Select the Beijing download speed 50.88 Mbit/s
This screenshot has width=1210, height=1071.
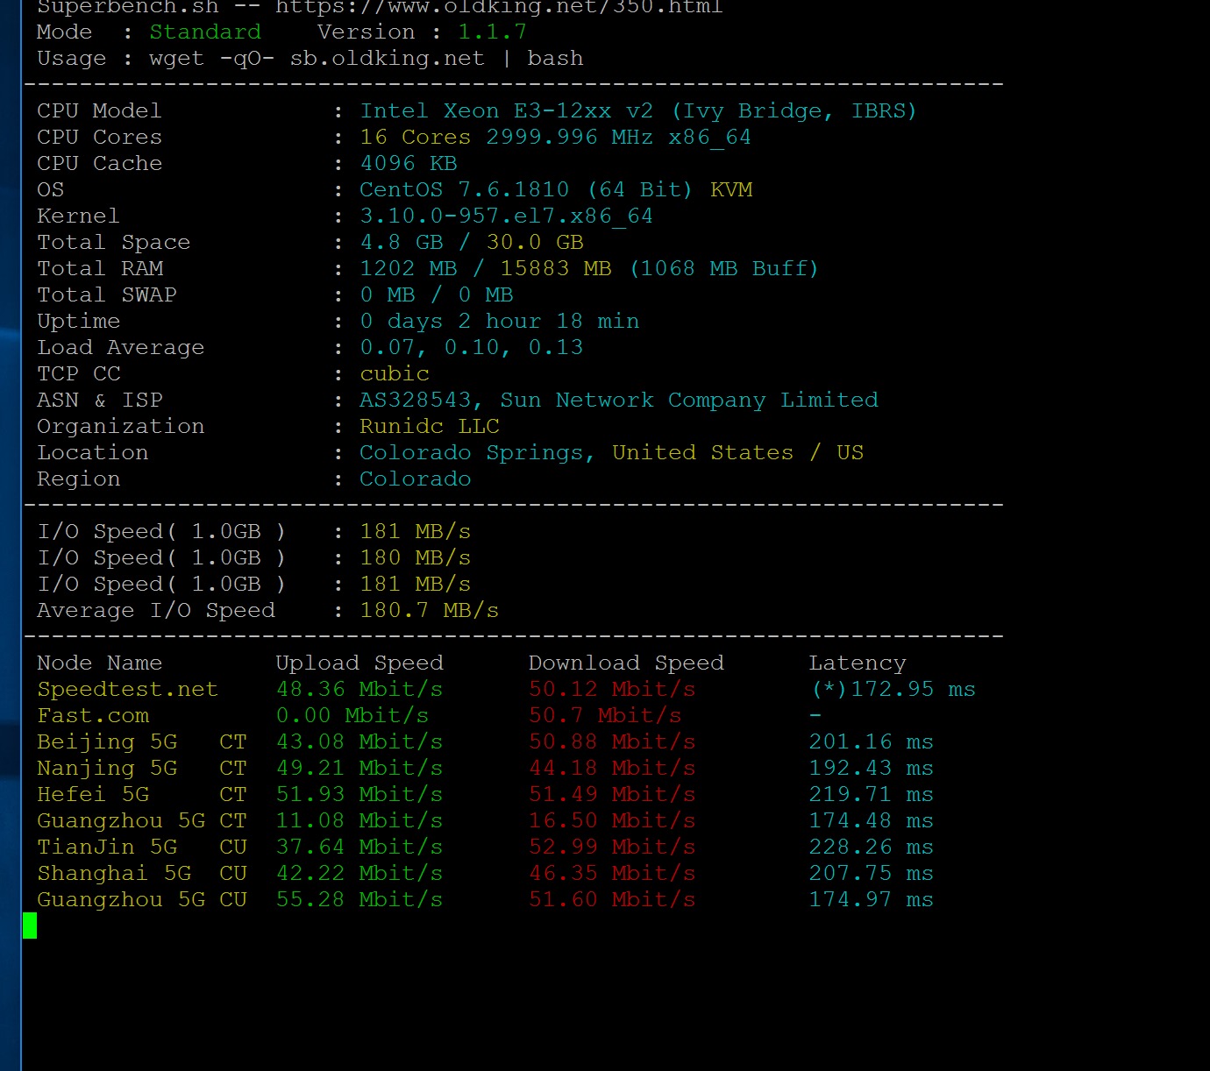click(612, 742)
